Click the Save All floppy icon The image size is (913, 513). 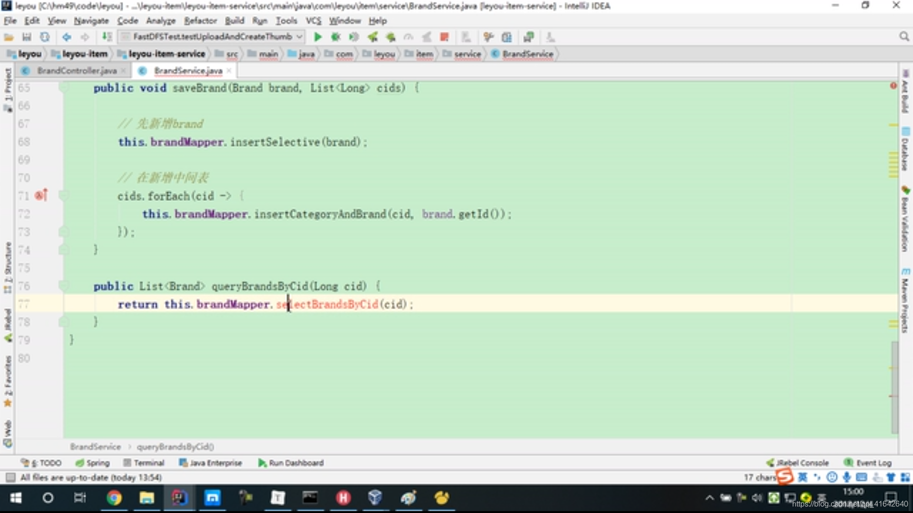[x=27, y=37]
